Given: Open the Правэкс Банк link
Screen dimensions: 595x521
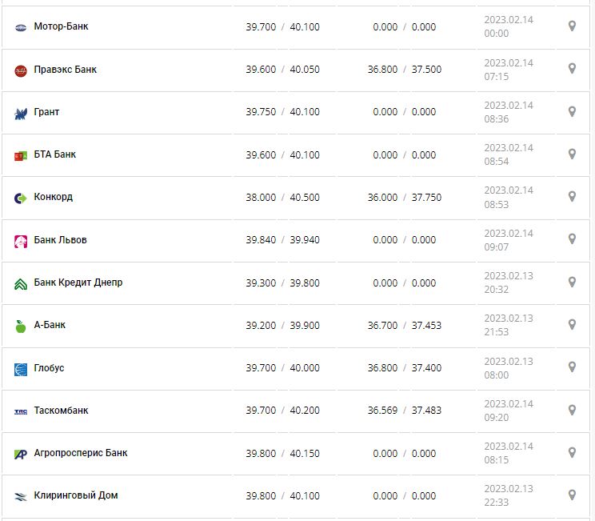Looking at the screenshot, I should [65, 70].
